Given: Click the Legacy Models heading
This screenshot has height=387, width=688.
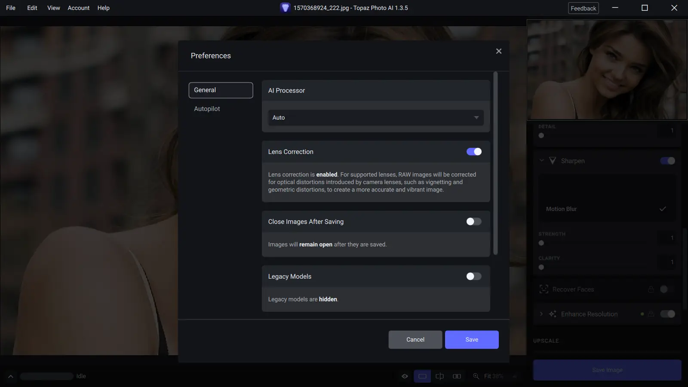Looking at the screenshot, I should pyautogui.click(x=290, y=276).
